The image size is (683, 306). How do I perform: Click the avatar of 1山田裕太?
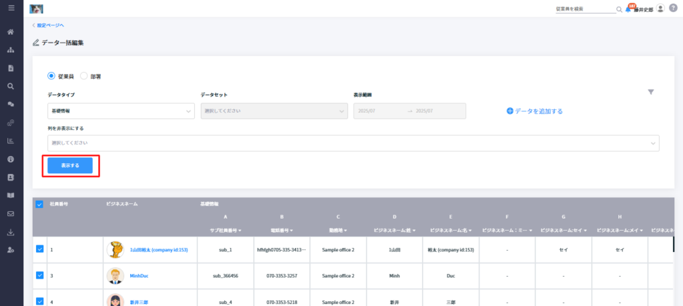[x=115, y=250]
